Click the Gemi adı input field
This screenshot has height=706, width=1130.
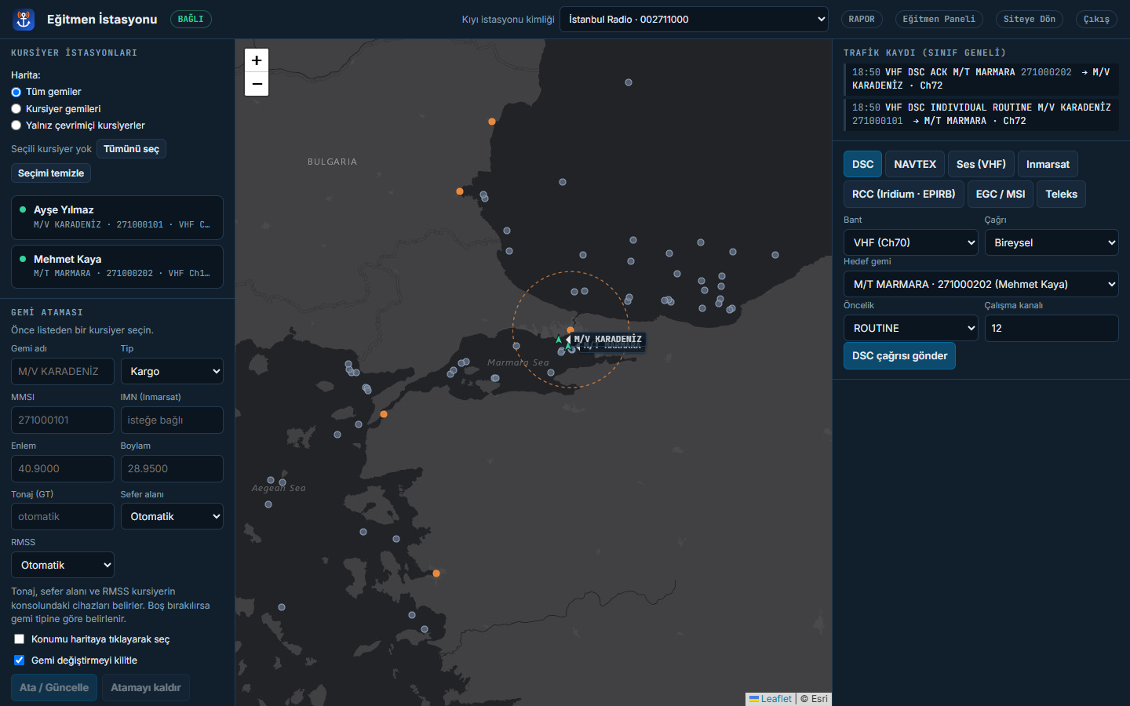63,371
